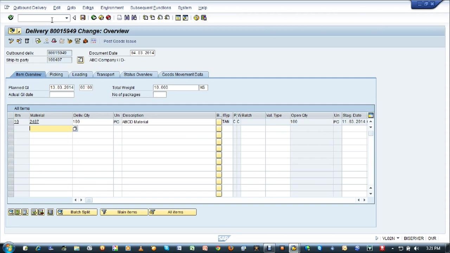This screenshot has height=253, width=450.
Task: Click the Batch Split button
Action: coord(77,212)
